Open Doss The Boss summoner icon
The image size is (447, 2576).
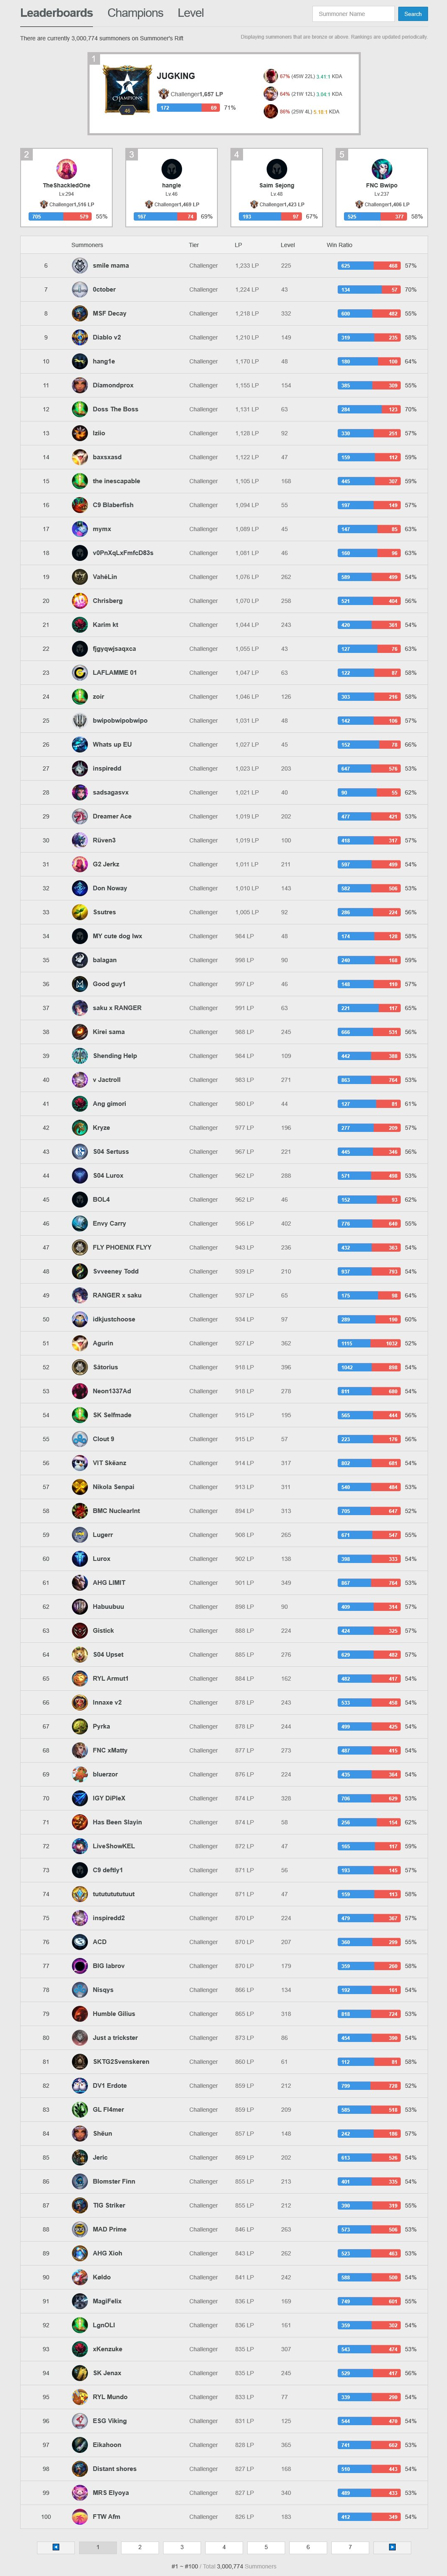point(80,409)
